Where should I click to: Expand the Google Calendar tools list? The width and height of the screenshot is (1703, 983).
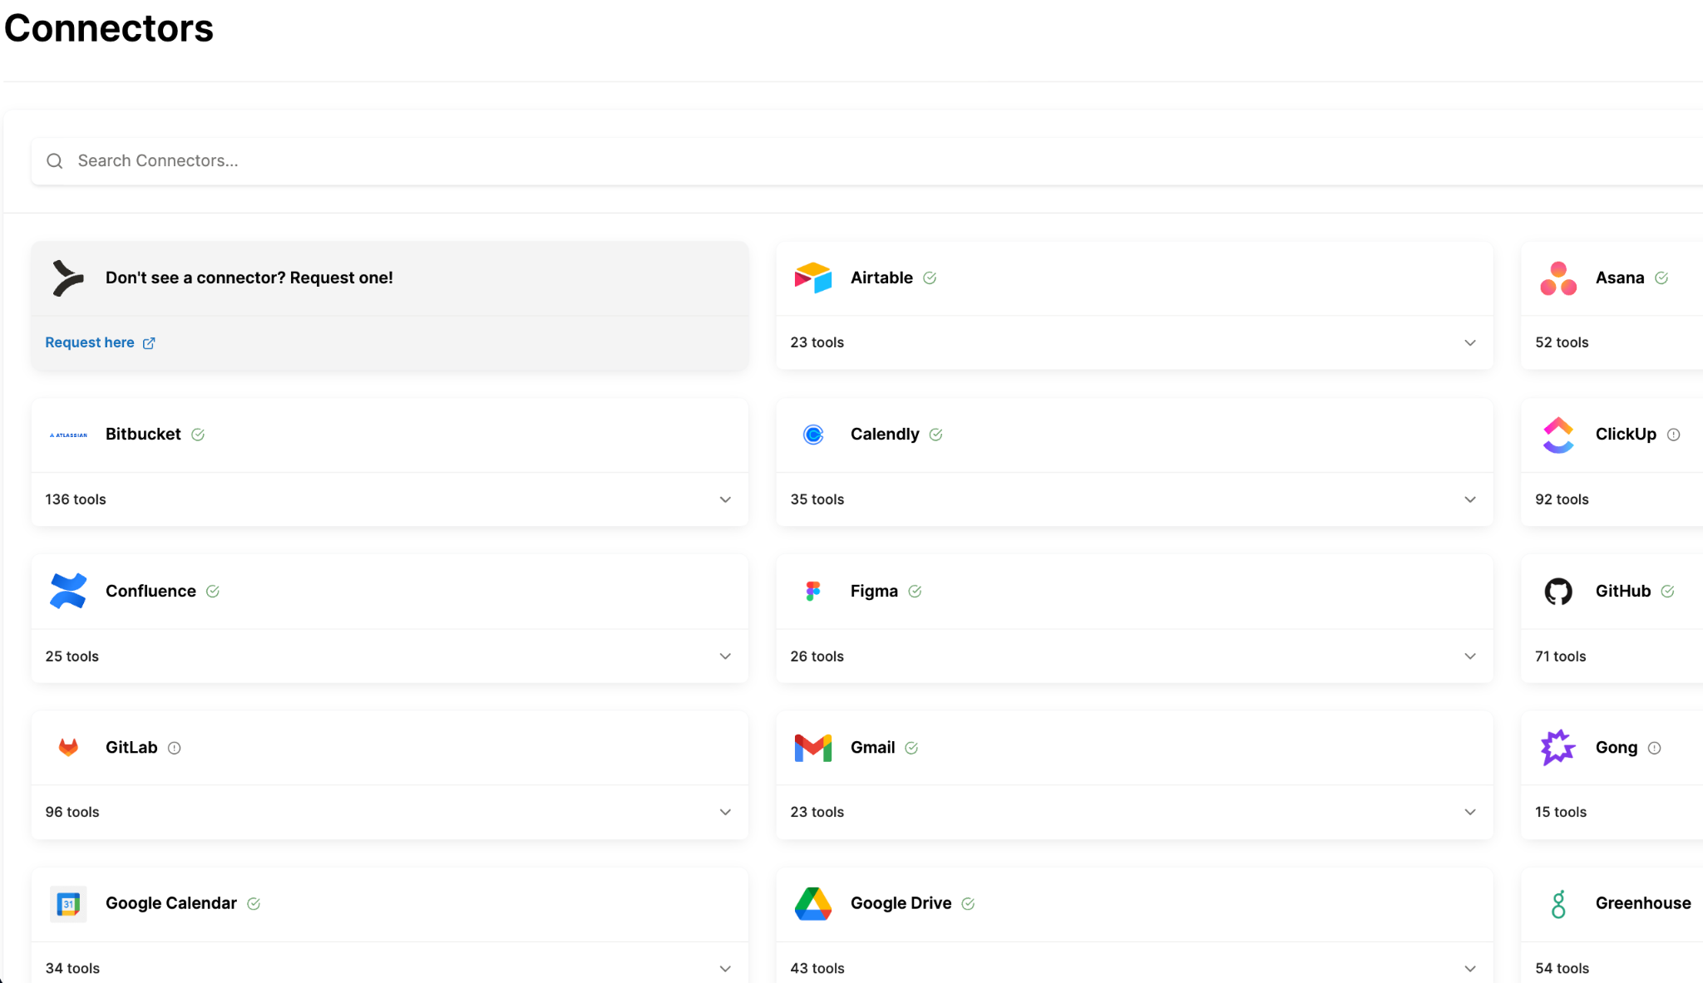(725, 967)
